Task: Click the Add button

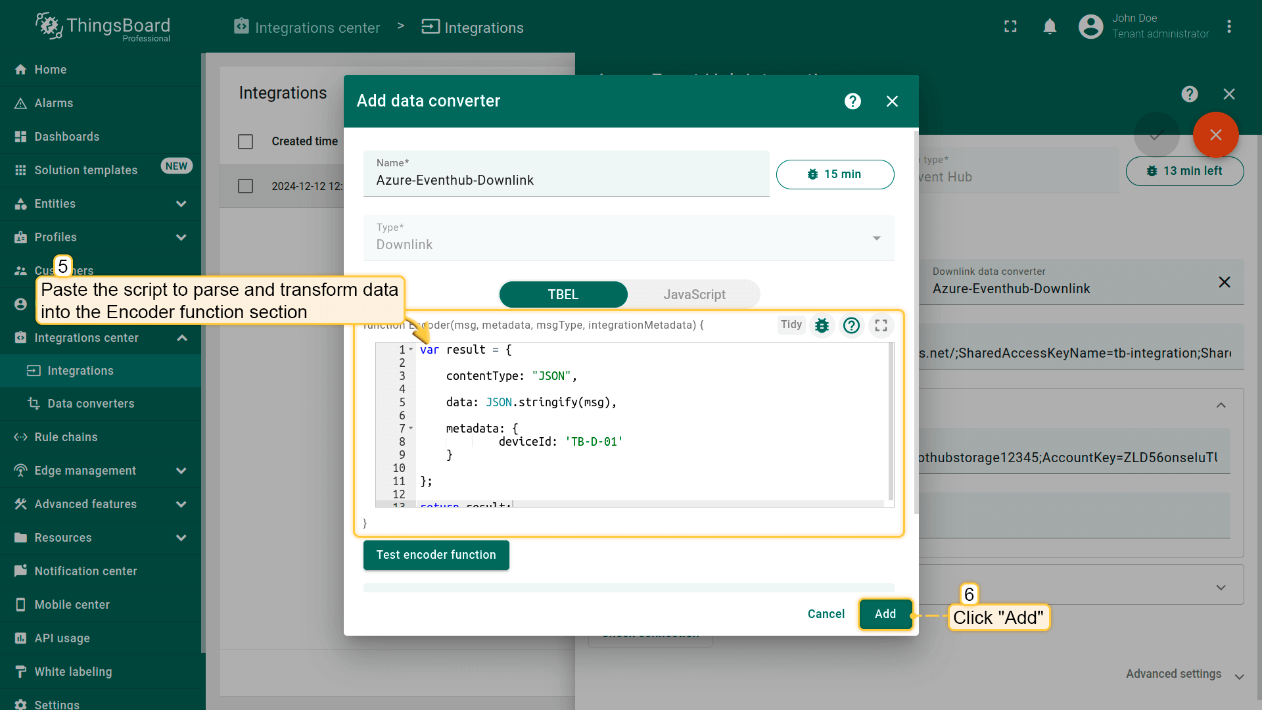Action: tap(885, 614)
